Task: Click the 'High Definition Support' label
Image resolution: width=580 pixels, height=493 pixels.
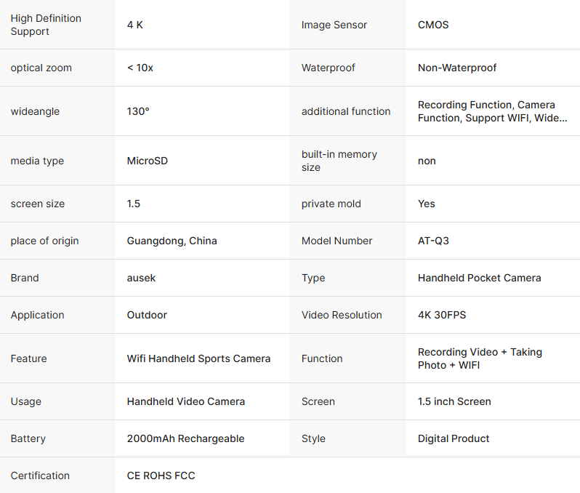Action: 46,25
